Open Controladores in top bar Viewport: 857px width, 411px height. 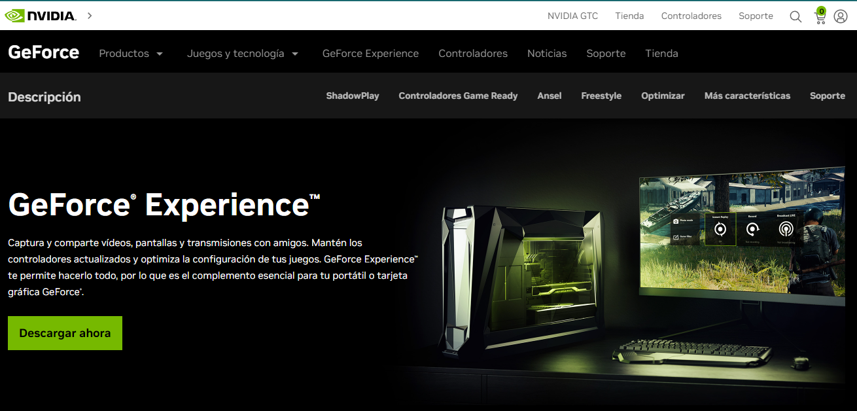(691, 16)
